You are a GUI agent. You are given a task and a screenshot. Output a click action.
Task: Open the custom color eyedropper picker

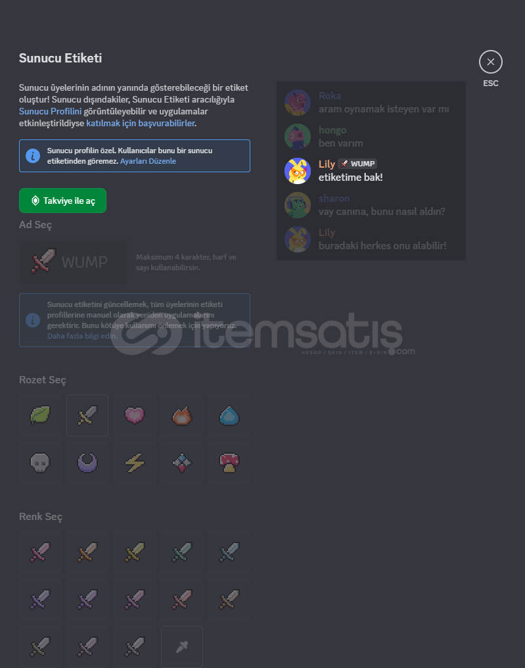182,647
